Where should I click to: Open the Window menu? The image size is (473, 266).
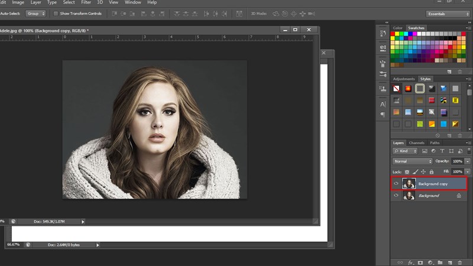pos(132,2)
